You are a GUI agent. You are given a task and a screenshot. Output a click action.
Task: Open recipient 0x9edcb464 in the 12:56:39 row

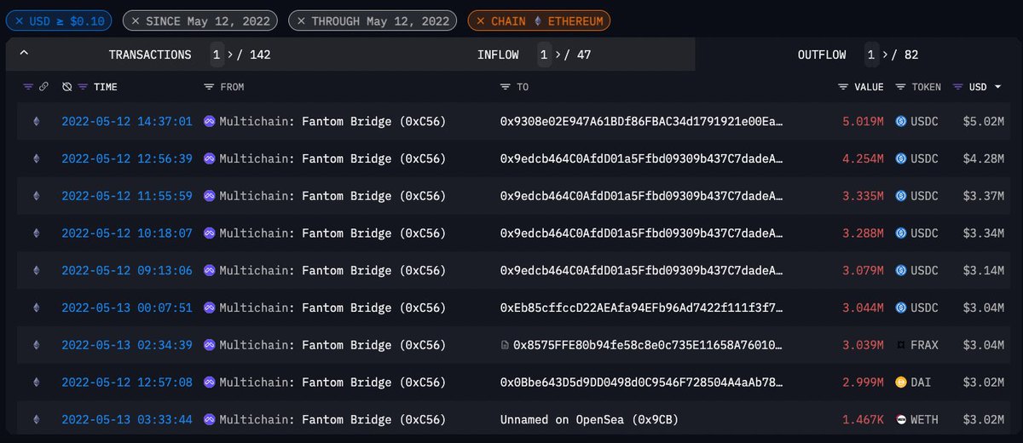641,158
